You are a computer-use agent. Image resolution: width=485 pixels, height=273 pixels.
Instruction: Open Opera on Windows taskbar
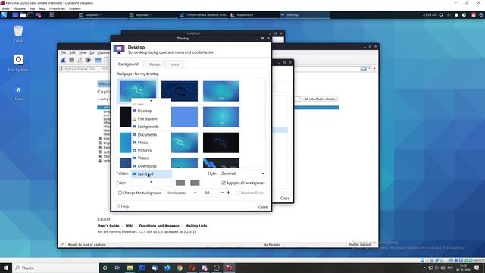[192, 268]
